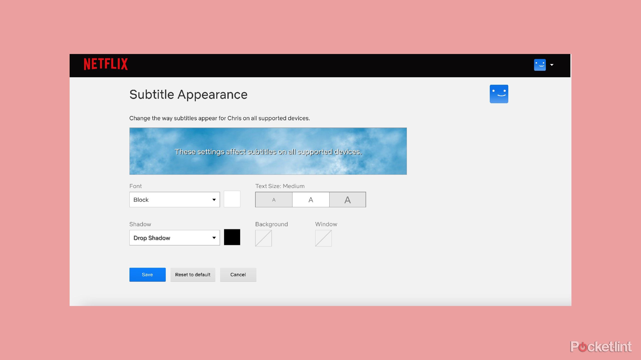Choose a Background color swatch
This screenshot has width=641, height=360.
coord(263,238)
